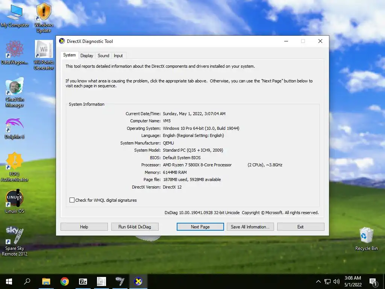The width and height of the screenshot is (385, 289).
Task: Exit the DirectX Diagnostic Tool
Action: coord(300,227)
